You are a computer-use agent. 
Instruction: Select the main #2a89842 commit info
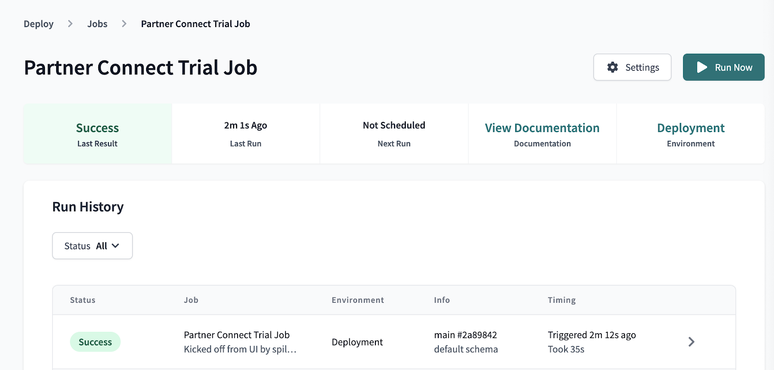465,335
